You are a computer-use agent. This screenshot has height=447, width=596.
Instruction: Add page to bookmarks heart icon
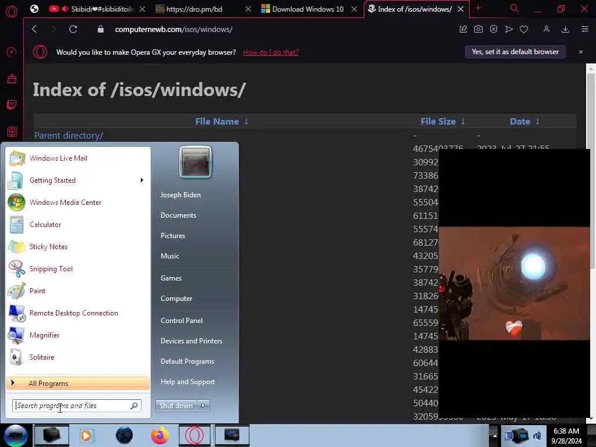point(524,29)
